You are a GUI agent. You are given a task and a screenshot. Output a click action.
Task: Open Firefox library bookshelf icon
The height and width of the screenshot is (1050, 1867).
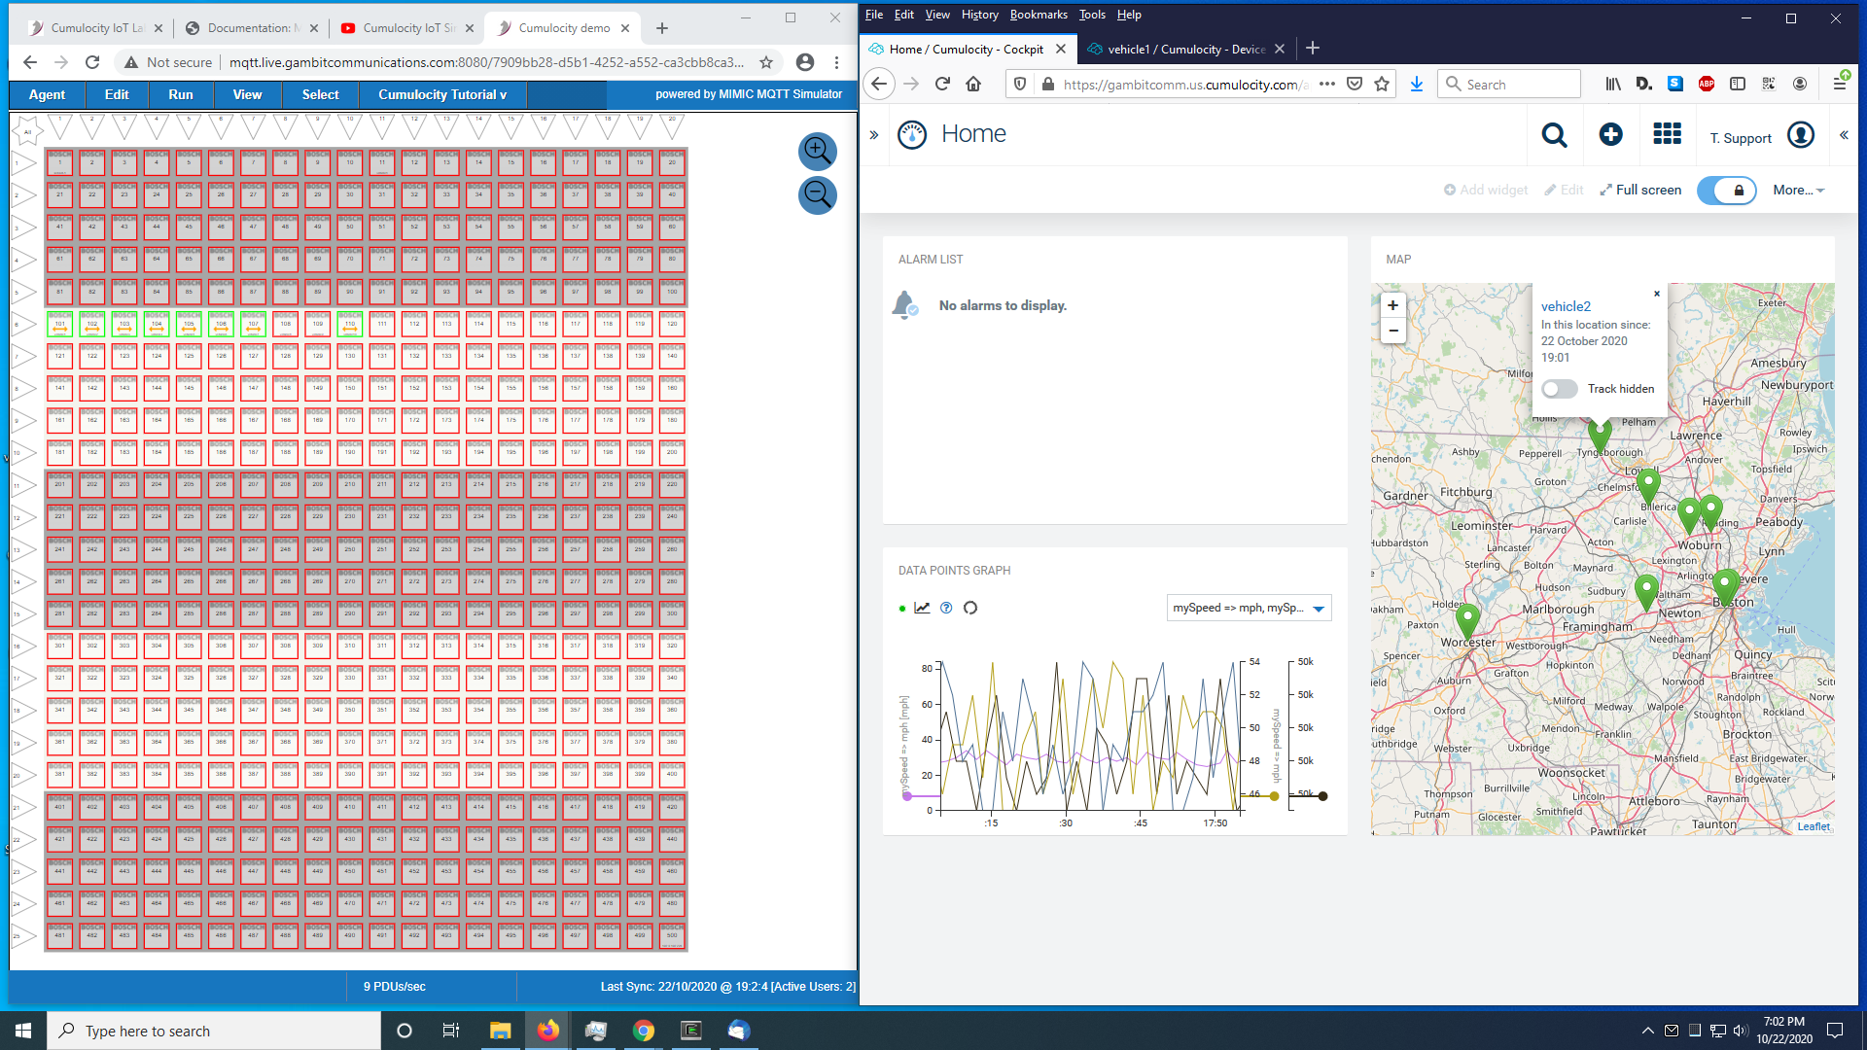[x=1613, y=85]
